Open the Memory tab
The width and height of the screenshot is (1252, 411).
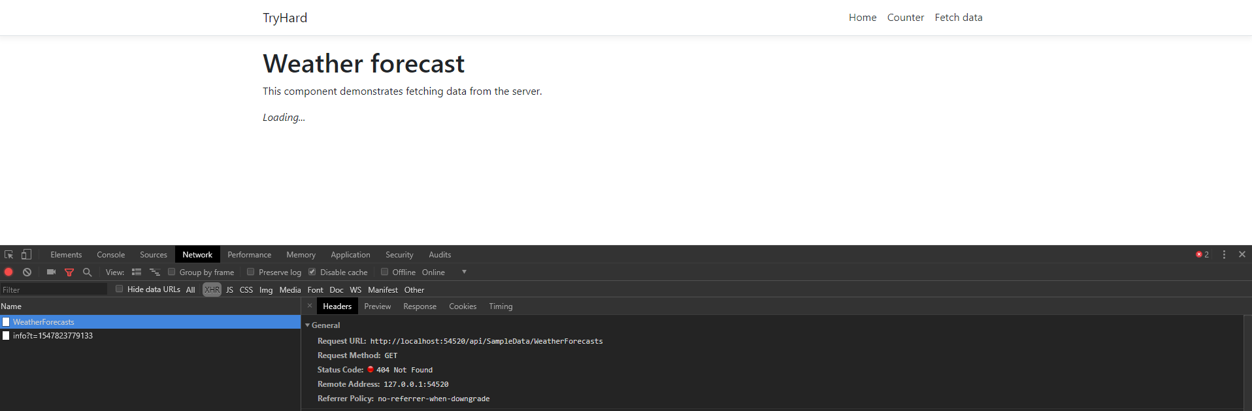pos(301,255)
